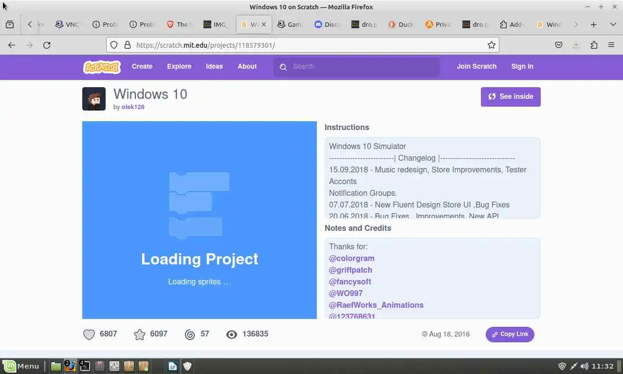Screen dimensions: 623x374
Task: Click the Loading Project player stage
Action: coord(200,220)
